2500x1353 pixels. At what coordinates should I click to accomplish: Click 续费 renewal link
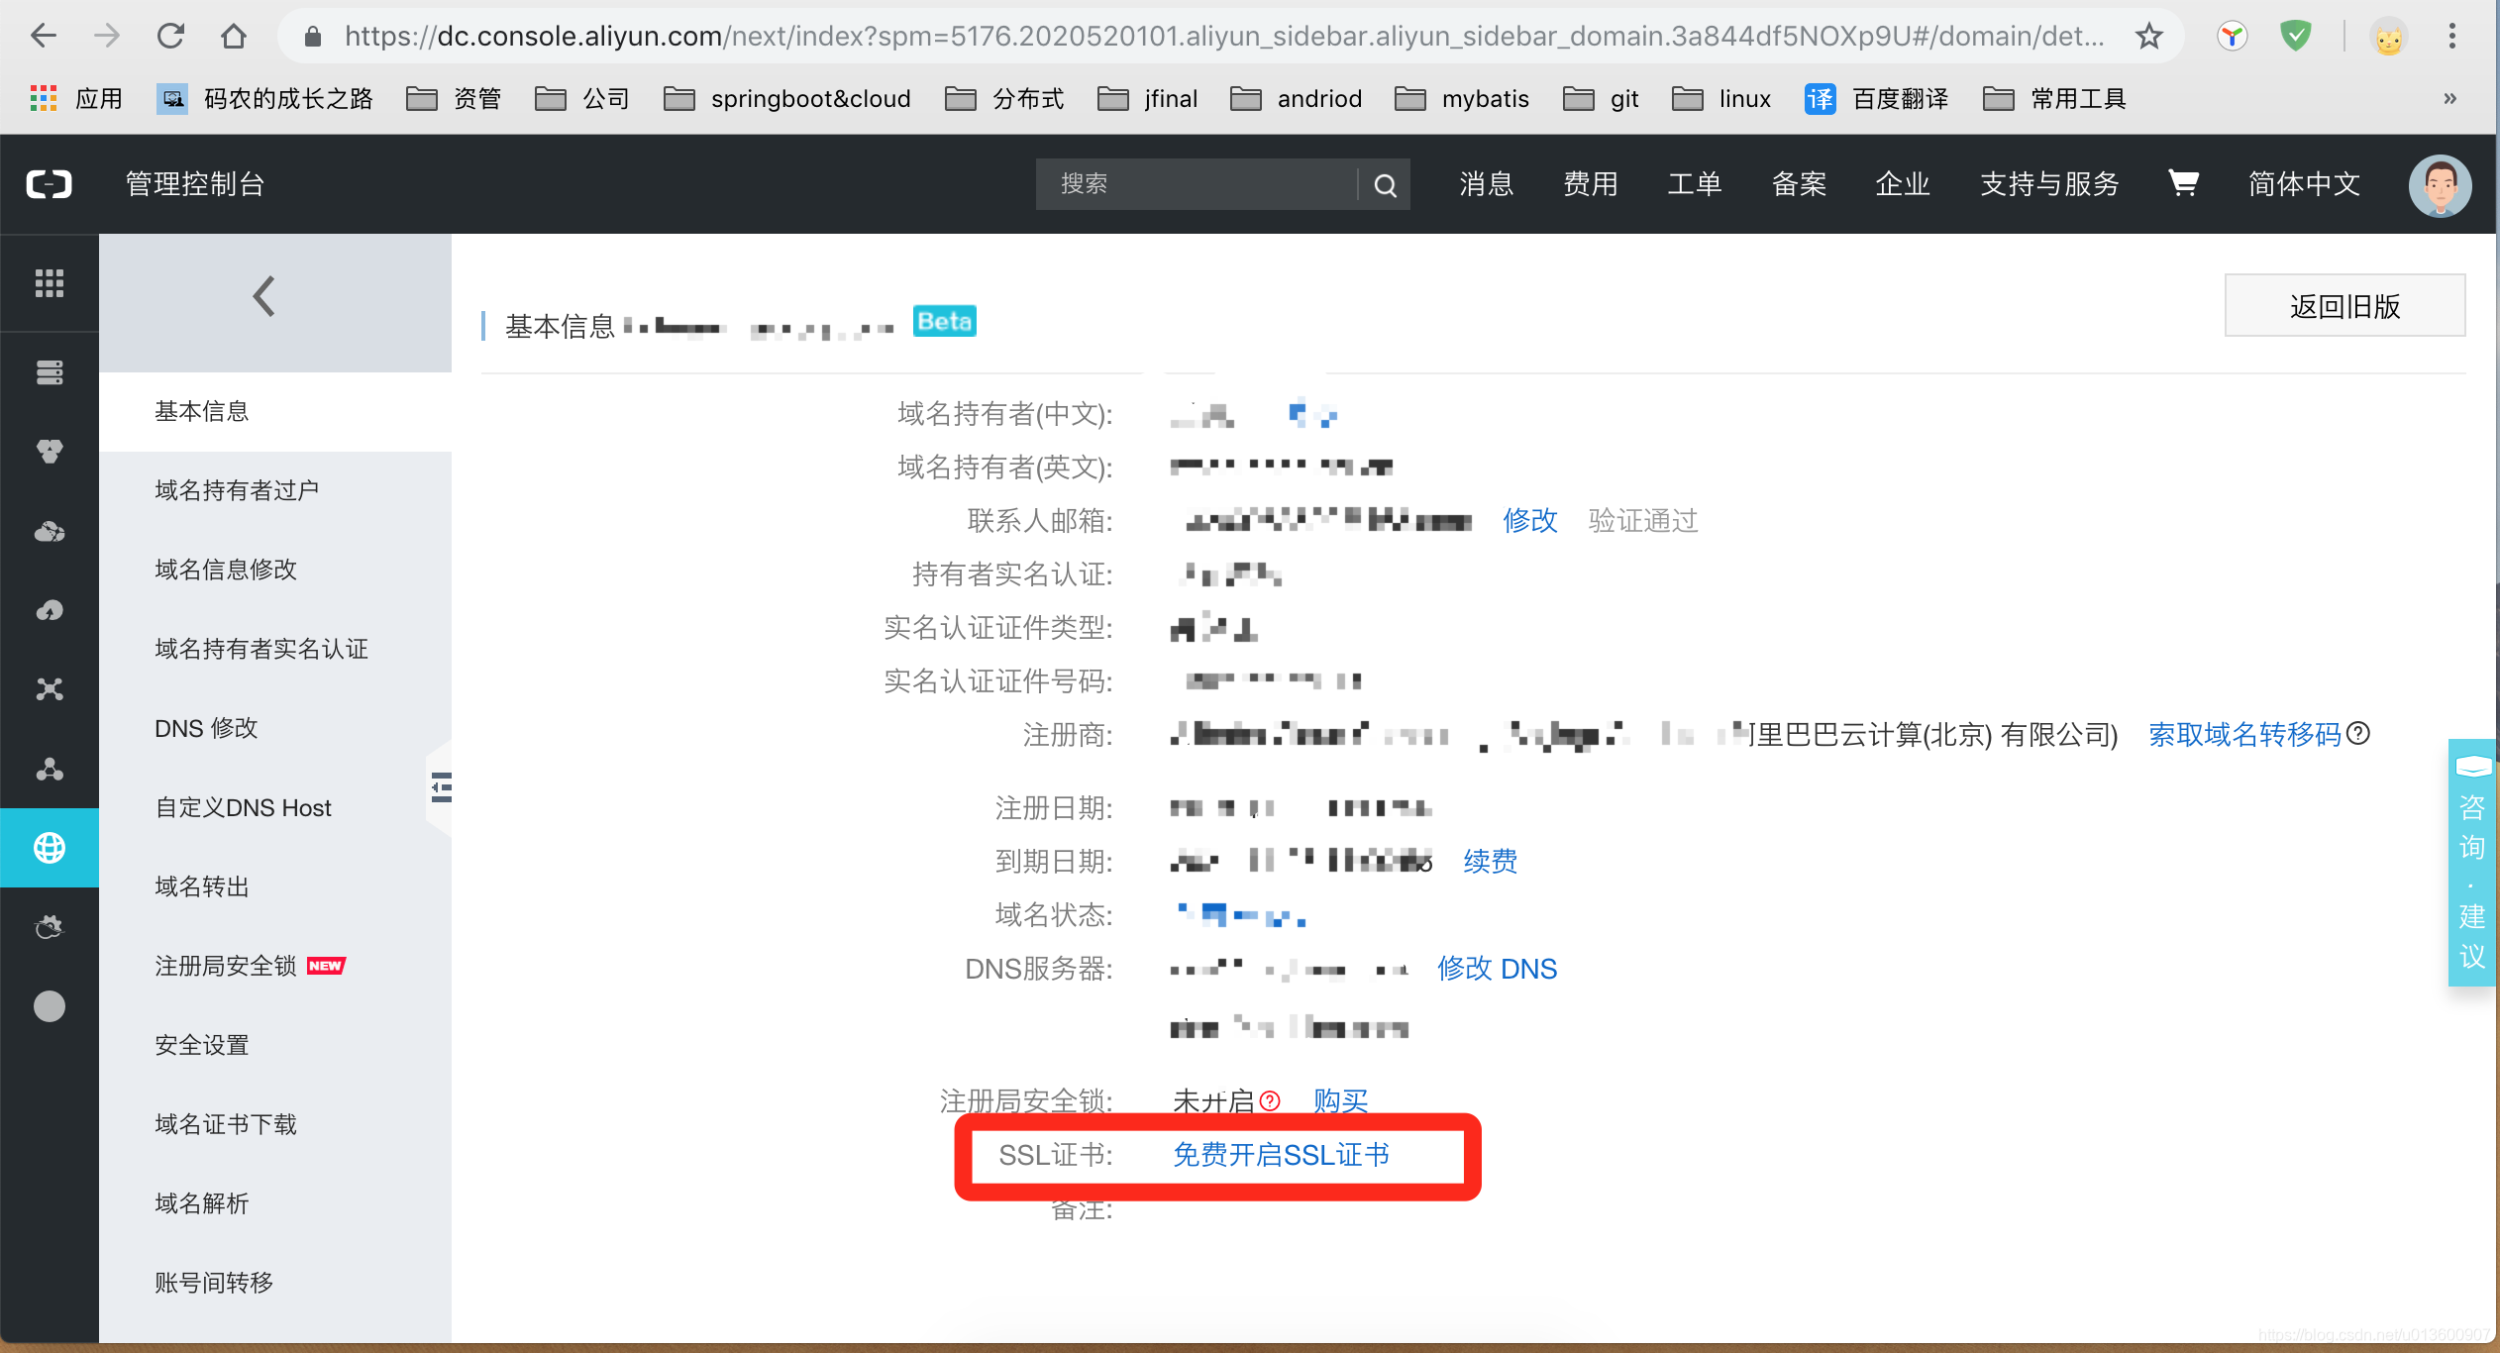tap(1491, 861)
